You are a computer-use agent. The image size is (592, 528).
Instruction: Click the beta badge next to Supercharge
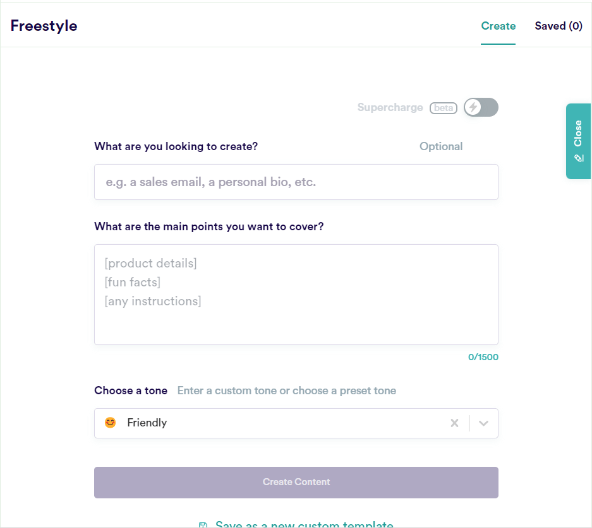444,108
